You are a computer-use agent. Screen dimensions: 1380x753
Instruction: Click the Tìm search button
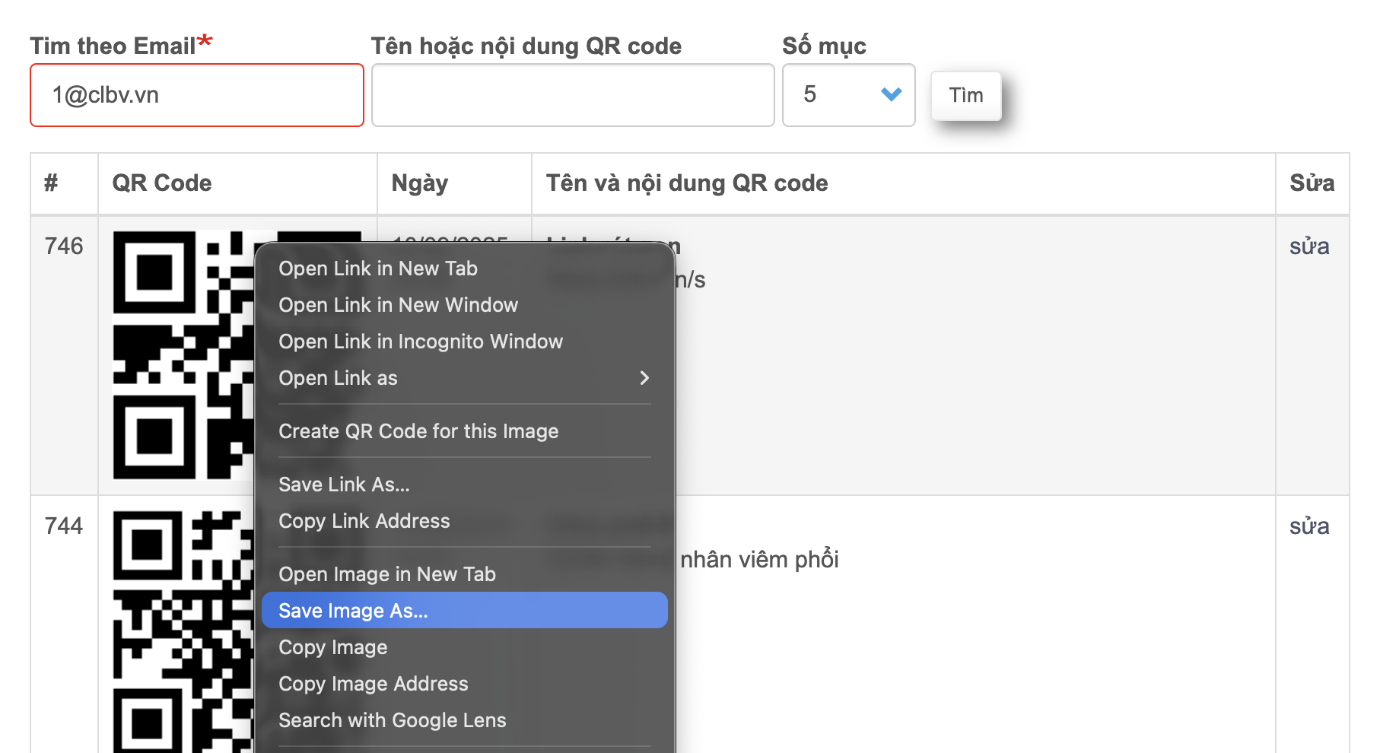(966, 96)
